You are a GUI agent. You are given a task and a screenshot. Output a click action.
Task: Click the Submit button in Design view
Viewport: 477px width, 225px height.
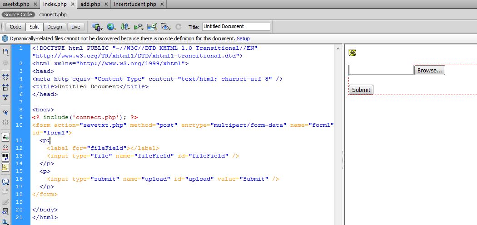(x=361, y=90)
